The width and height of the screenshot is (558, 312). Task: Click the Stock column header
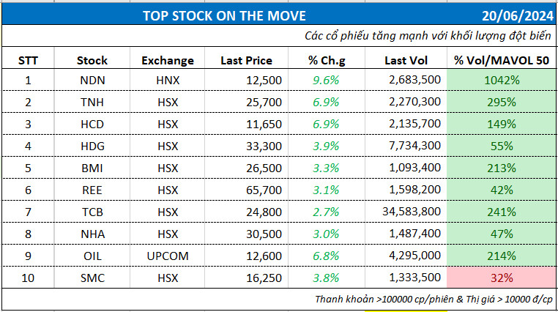[92, 60]
